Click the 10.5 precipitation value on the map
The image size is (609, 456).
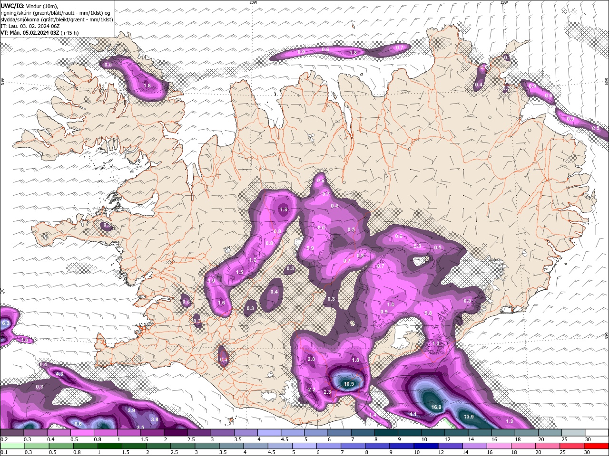tap(349, 384)
